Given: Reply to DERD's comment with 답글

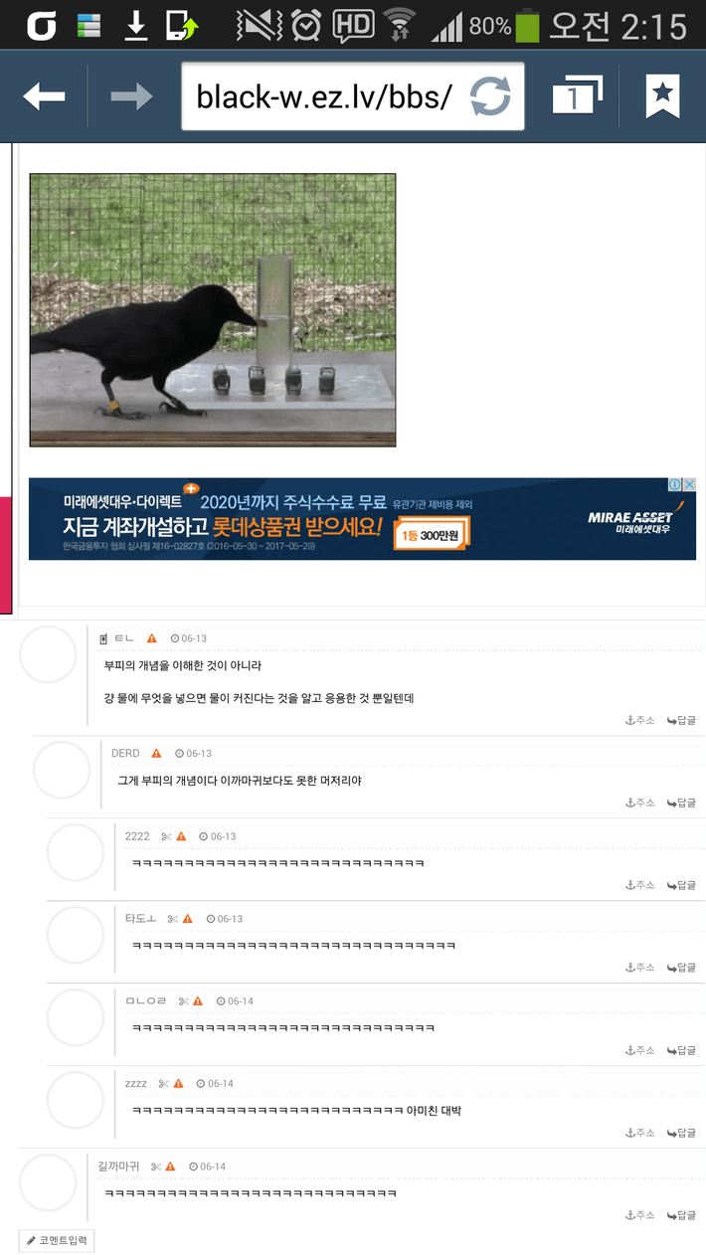Looking at the screenshot, I should pos(682,803).
